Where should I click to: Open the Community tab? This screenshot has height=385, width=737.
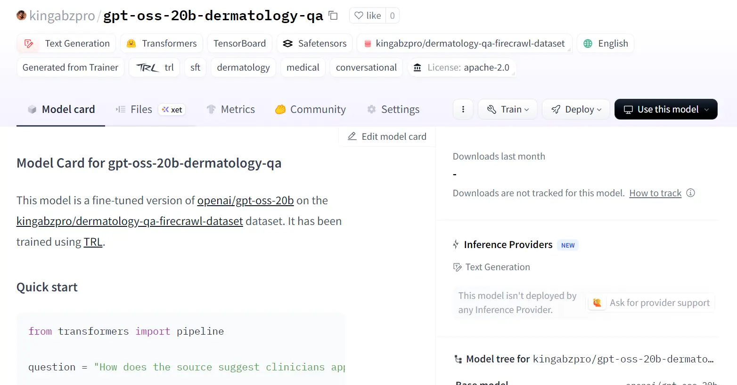pyautogui.click(x=311, y=109)
